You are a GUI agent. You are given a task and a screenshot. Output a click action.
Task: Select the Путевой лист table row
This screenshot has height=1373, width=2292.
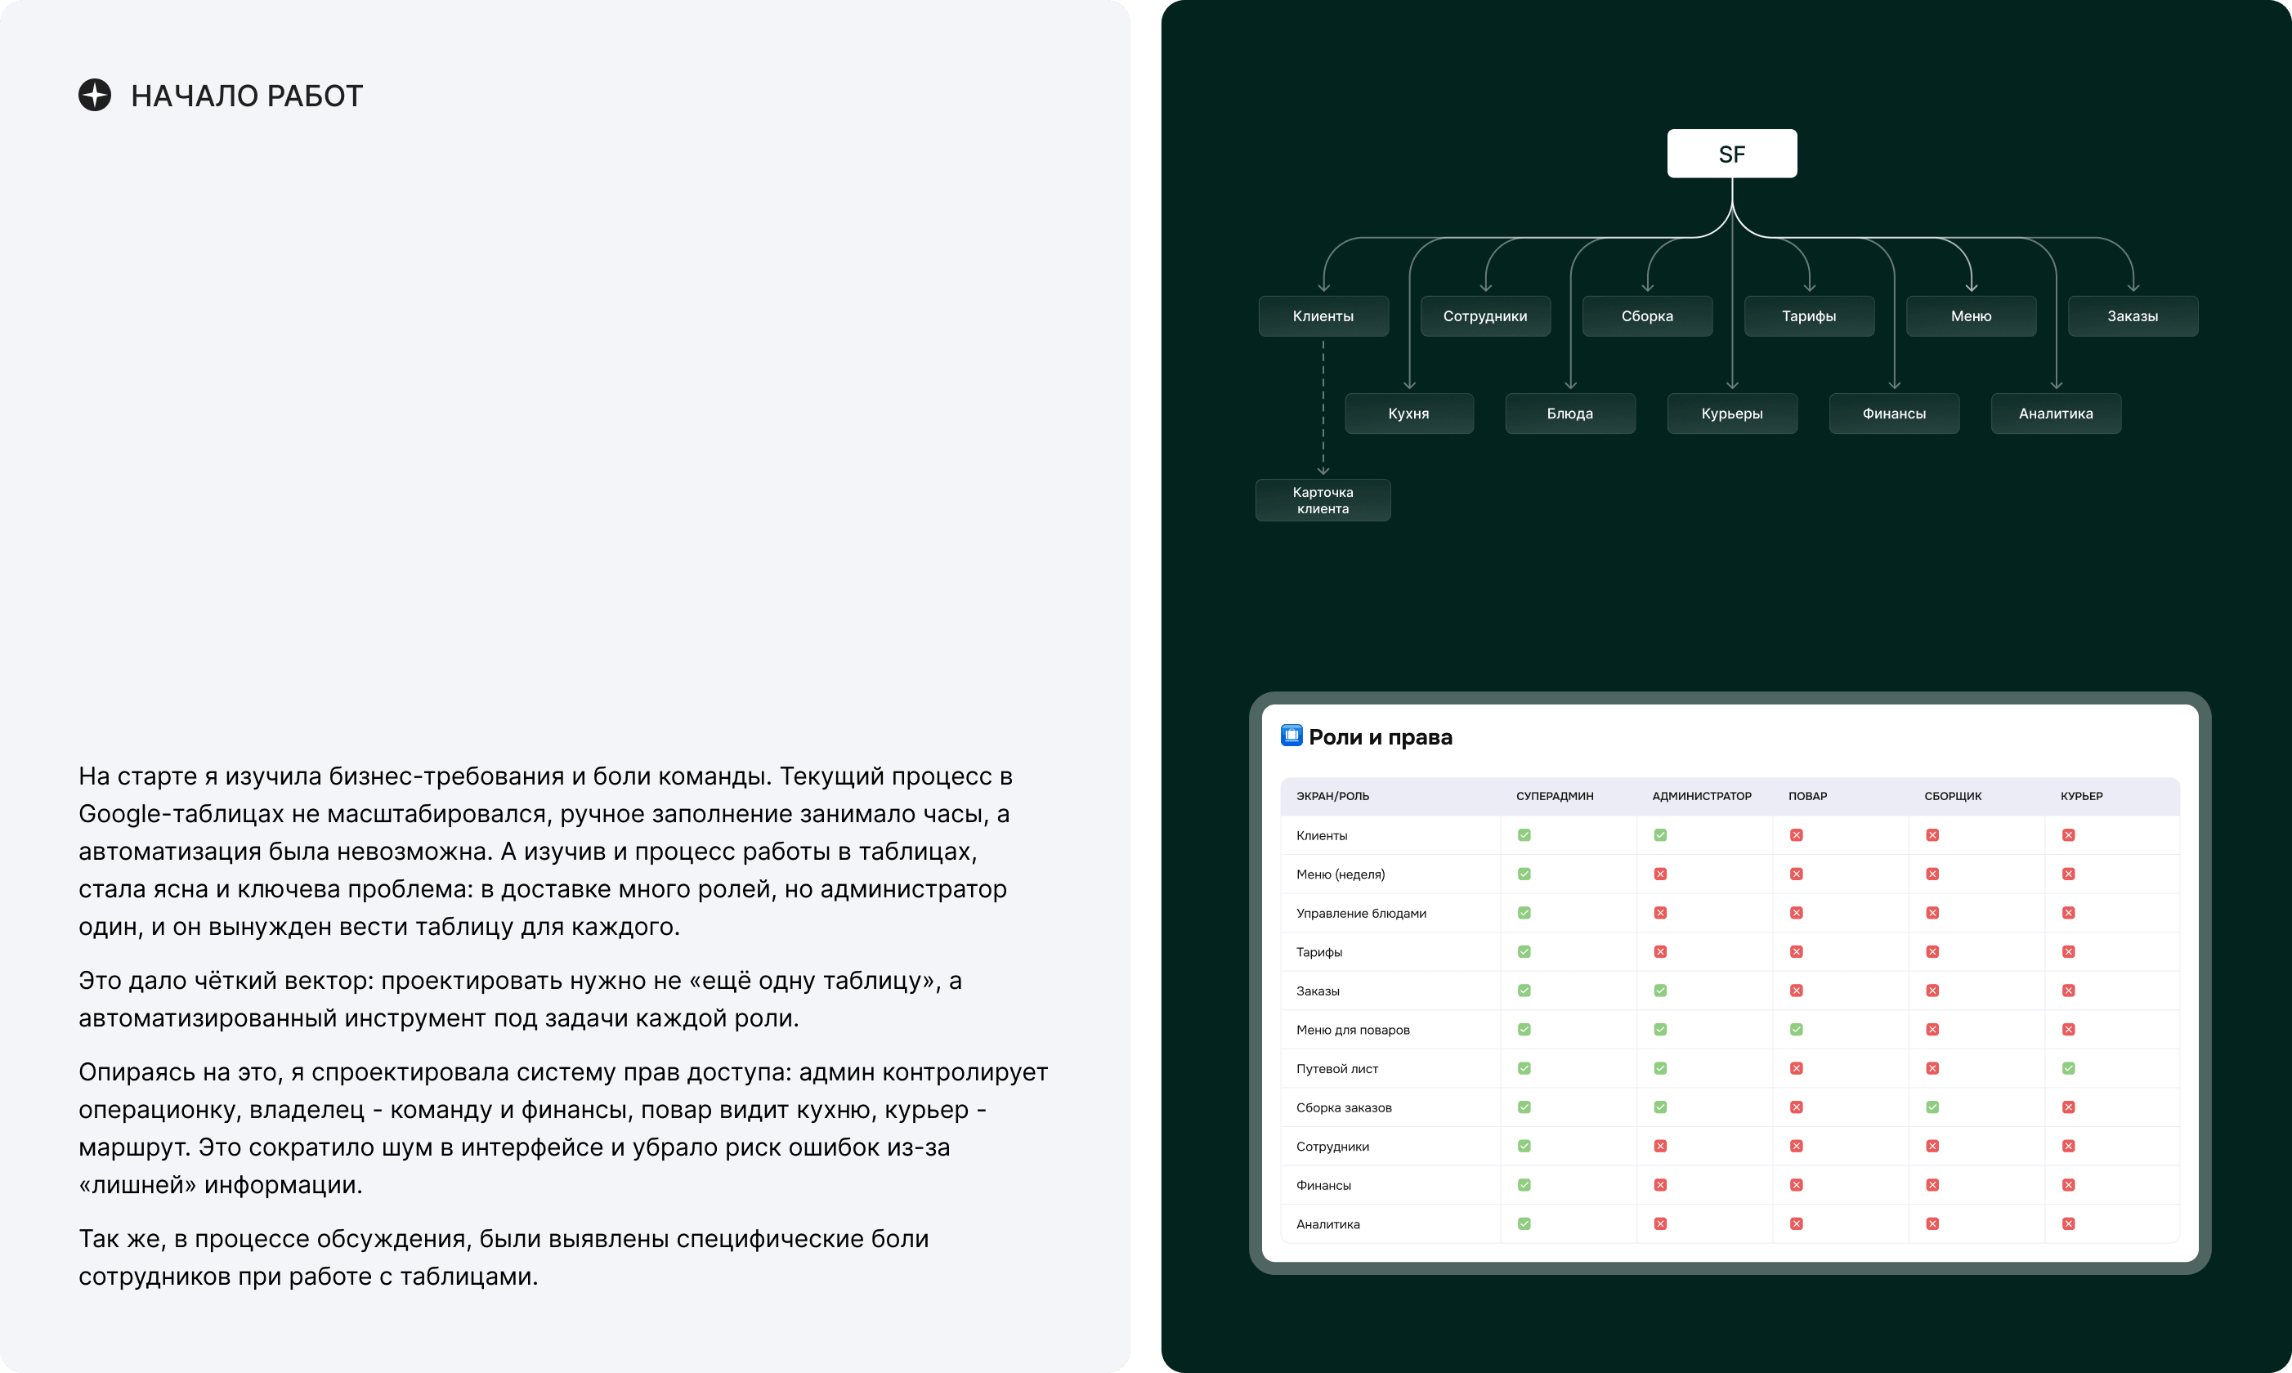pyautogui.click(x=1388, y=1067)
